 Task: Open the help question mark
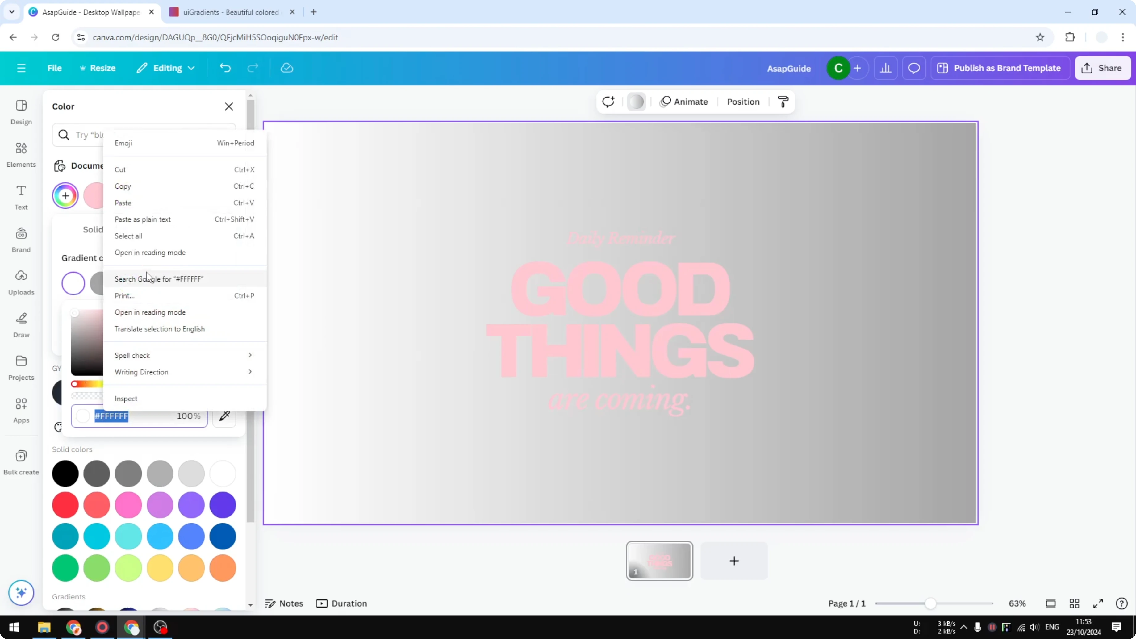point(1121,603)
